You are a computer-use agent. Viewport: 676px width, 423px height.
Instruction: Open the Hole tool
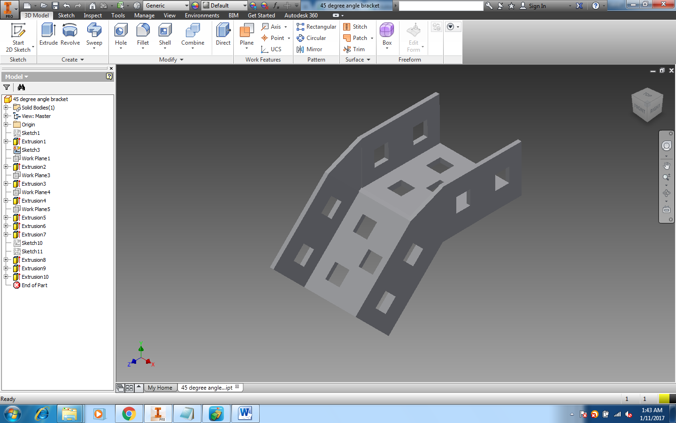click(x=121, y=35)
